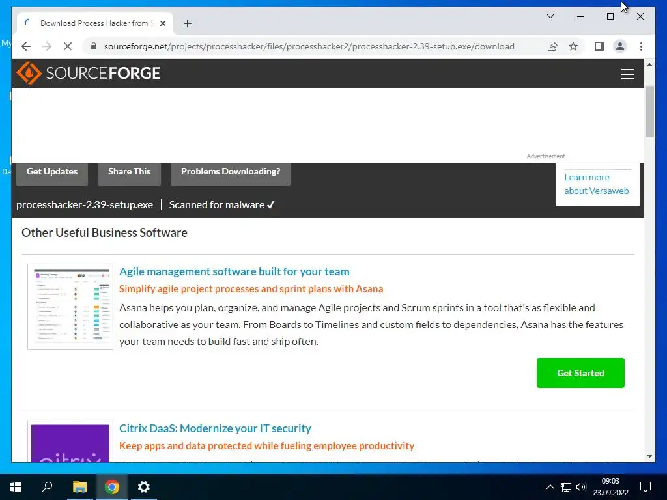
Task: Open the SourceForge hamburger menu
Action: (x=627, y=74)
